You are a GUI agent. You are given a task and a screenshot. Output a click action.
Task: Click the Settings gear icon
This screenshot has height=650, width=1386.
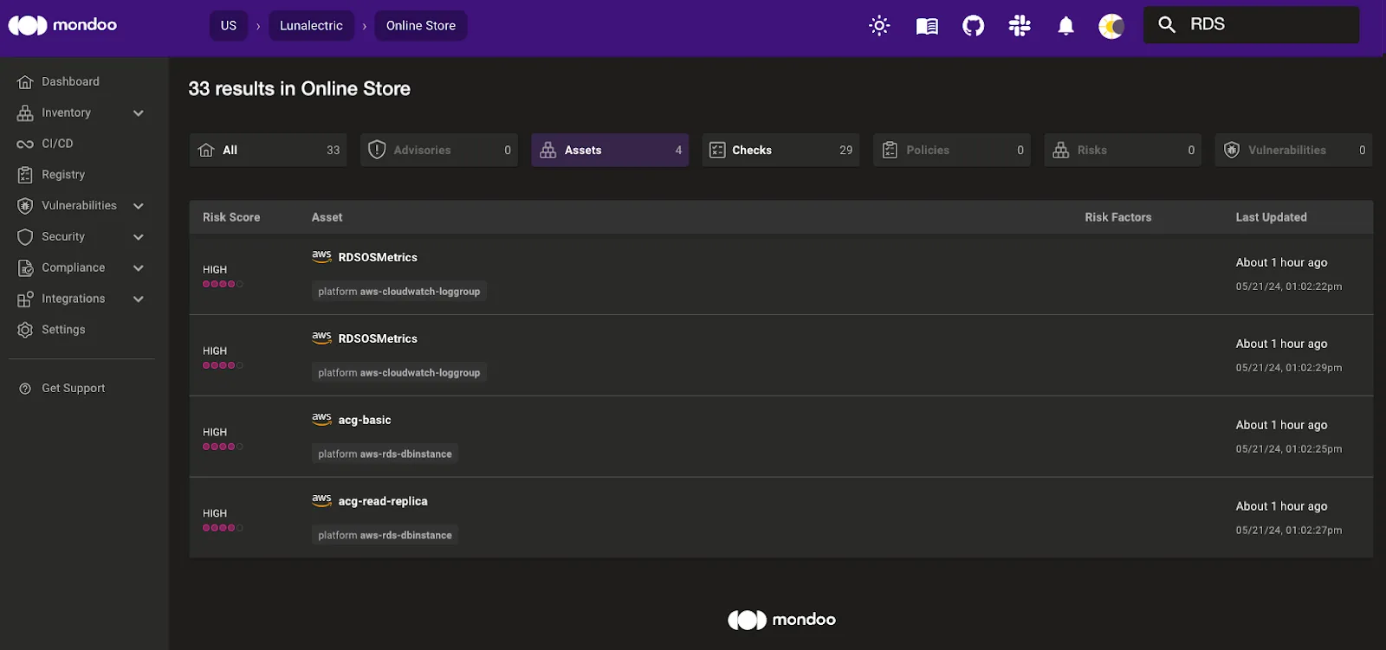[x=25, y=330]
